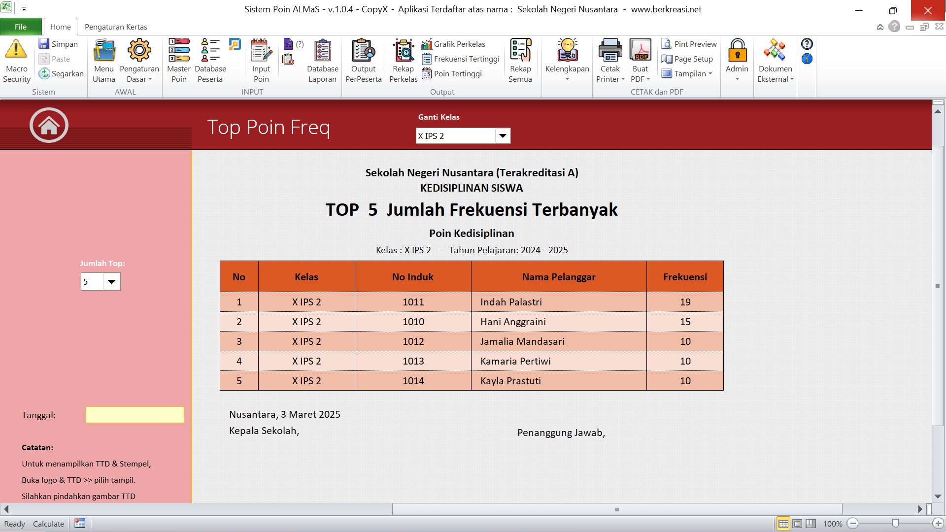This screenshot has width=946, height=532.
Task: Switch to Page Break Preview view
Action: (811, 524)
